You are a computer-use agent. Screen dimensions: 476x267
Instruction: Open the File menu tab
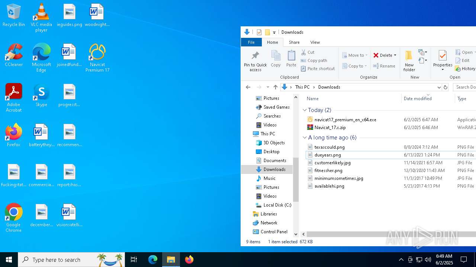(x=251, y=42)
